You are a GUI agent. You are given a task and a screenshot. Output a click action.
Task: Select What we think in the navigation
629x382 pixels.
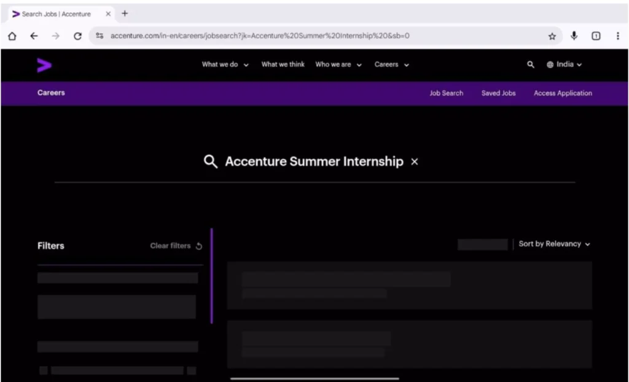tap(283, 64)
